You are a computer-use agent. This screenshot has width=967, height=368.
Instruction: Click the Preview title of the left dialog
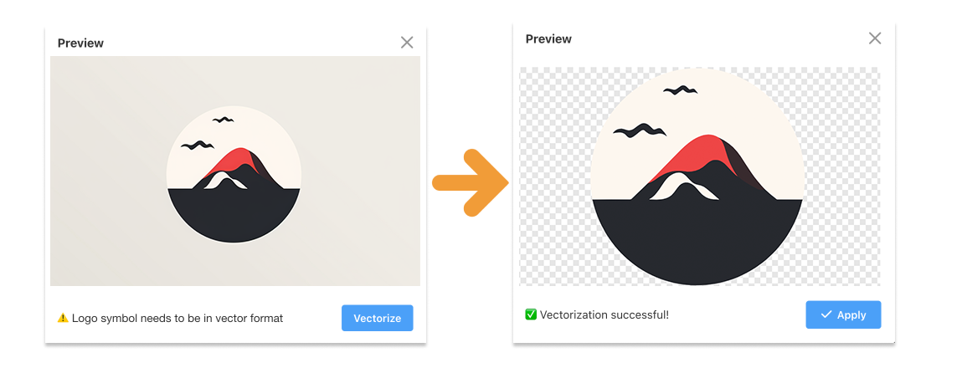click(80, 43)
